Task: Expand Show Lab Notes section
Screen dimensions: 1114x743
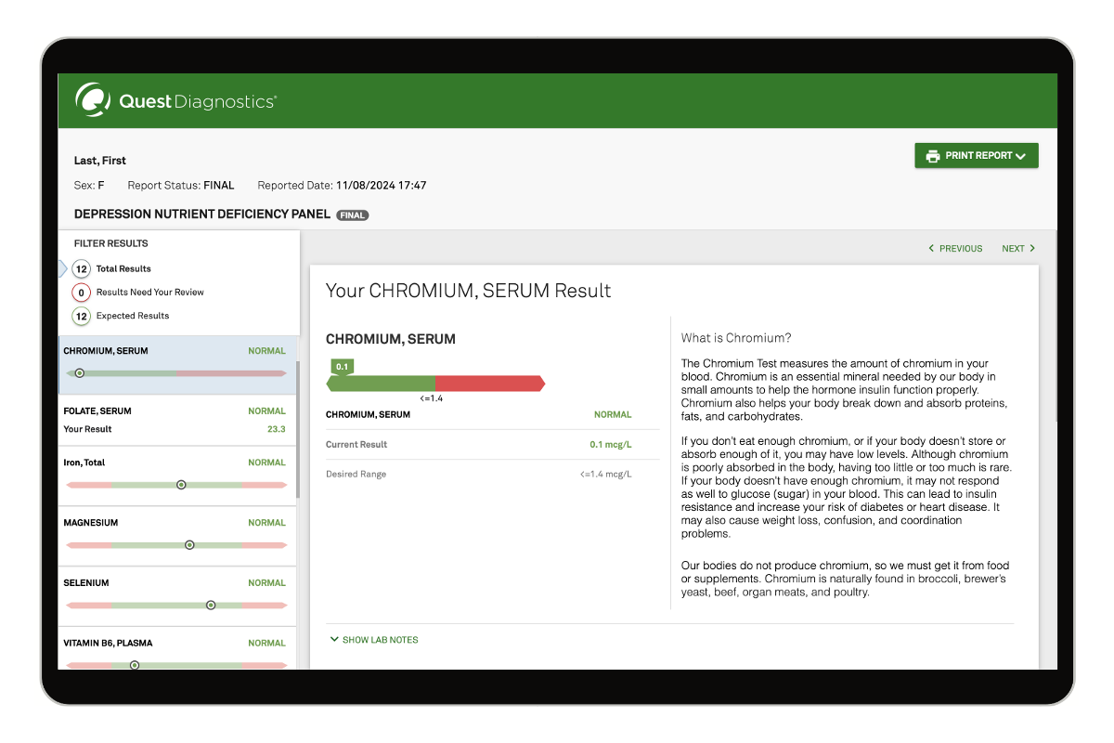Action: coord(374,640)
